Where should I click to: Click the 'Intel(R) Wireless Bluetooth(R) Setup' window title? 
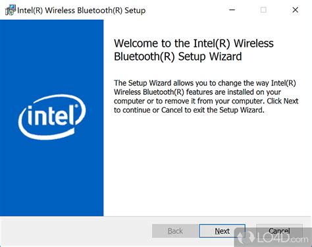click(81, 11)
